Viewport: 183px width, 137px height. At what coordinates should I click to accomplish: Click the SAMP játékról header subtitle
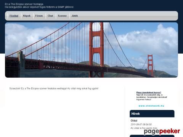click(x=39, y=7)
